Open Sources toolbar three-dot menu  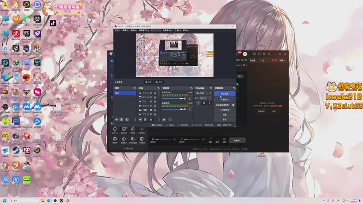click(x=159, y=120)
